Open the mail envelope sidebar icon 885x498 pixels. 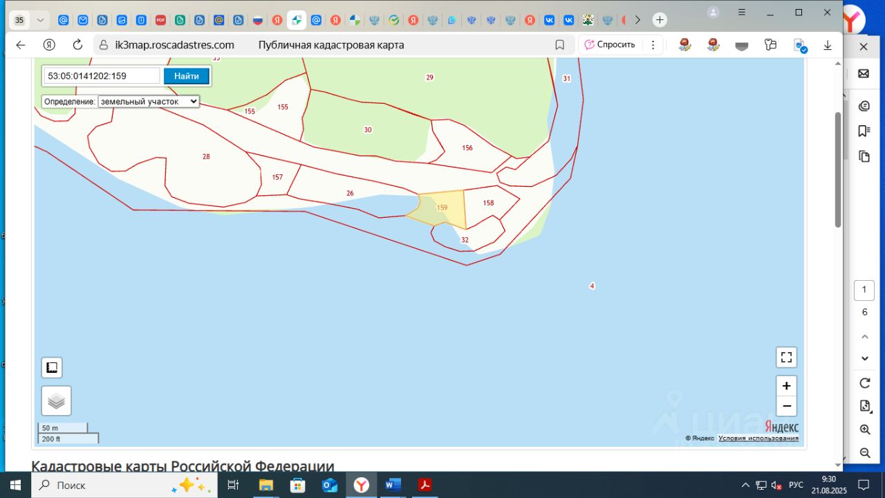(x=864, y=73)
